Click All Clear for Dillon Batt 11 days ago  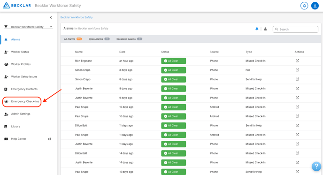click(173, 126)
